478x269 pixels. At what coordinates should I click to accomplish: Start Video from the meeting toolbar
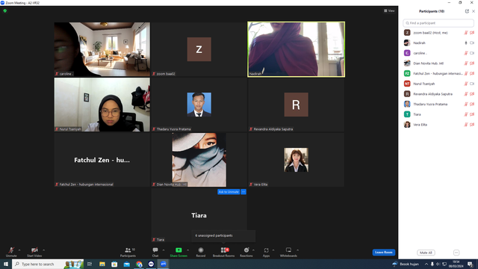click(x=34, y=252)
